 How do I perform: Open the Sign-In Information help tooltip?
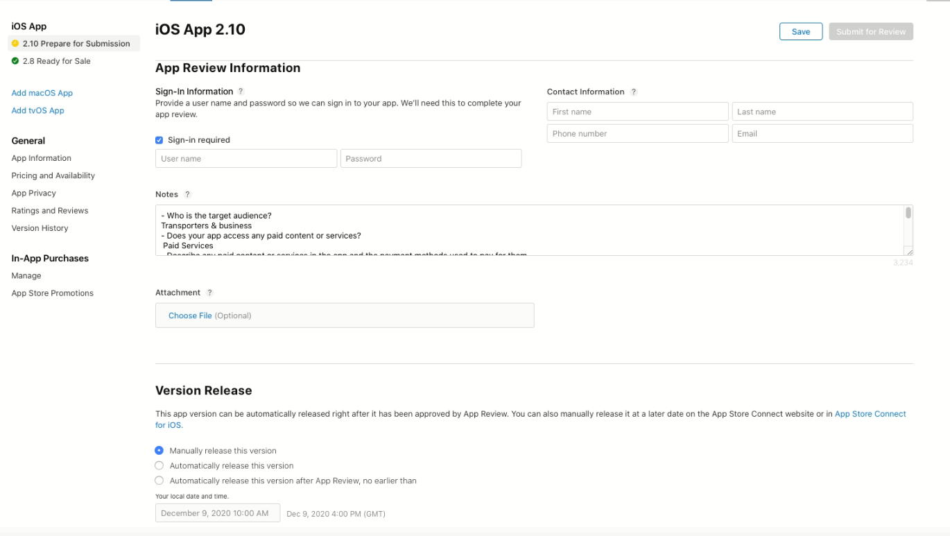tap(240, 91)
